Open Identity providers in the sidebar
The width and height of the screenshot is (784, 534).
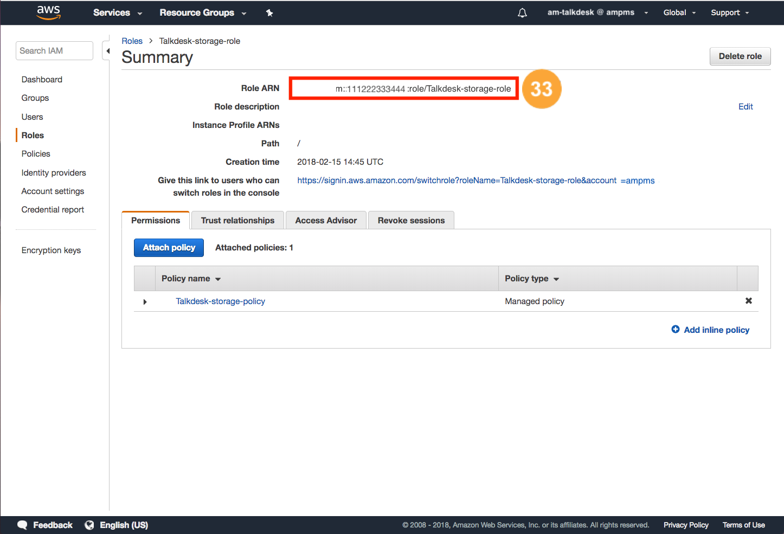pyautogui.click(x=54, y=173)
